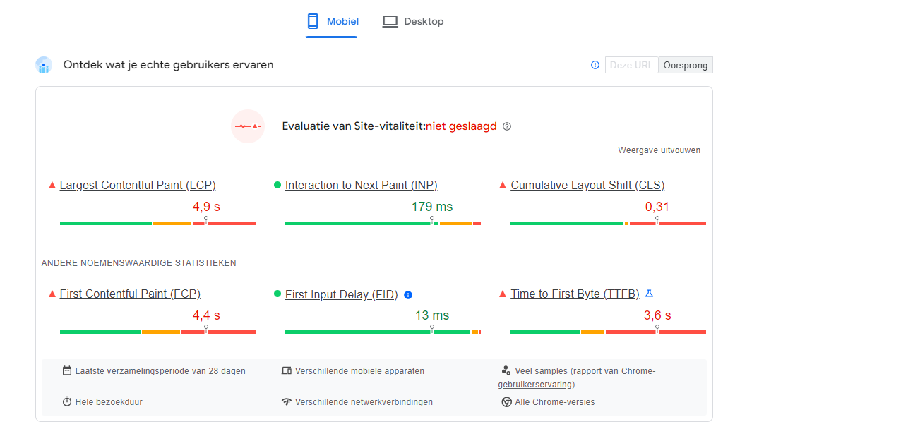Viewport: 908px width, 429px height.
Task: Click the mobile phone icon on the Mobiel tab
Action: click(311, 21)
